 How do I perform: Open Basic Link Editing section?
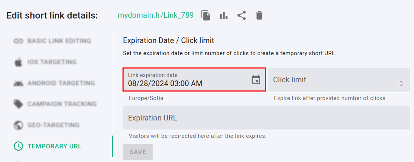[x=59, y=41]
